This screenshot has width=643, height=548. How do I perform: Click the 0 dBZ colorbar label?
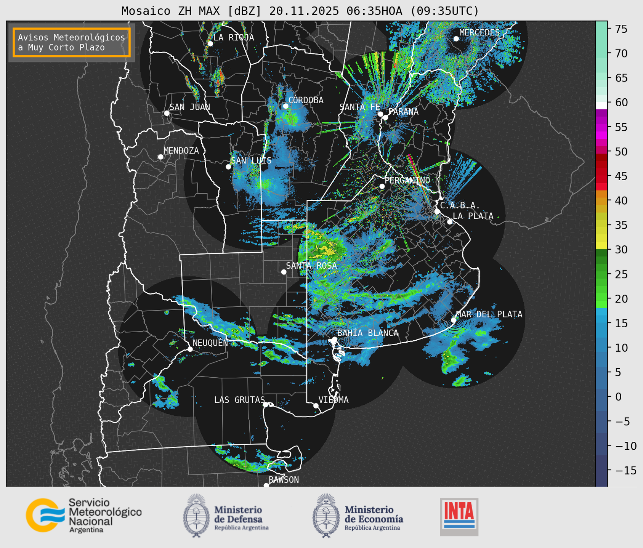618,397
